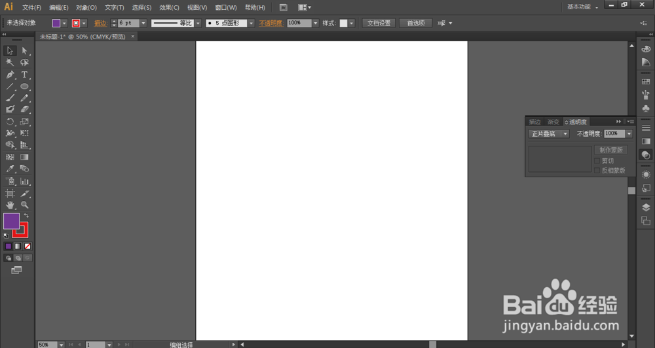Image resolution: width=655 pixels, height=348 pixels.
Task: Set the fill mode to solid Color
Action: tap(8, 247)
